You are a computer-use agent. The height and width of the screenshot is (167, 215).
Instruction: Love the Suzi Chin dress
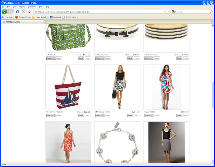(x=179, y=116)
